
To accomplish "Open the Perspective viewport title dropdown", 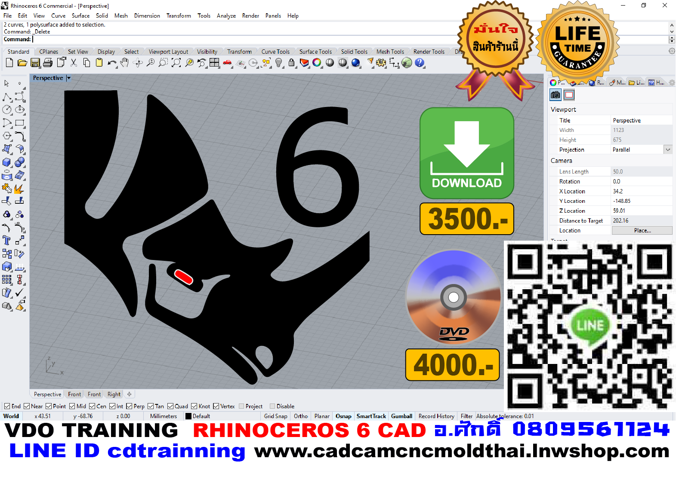I will tap(68, 78).
